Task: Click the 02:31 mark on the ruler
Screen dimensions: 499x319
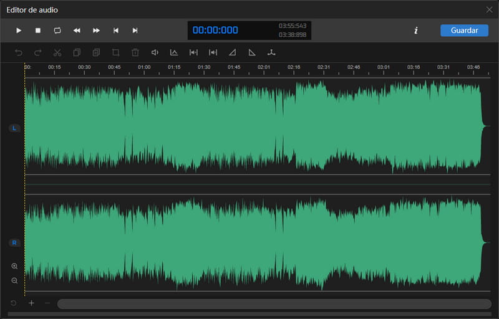Action: (x=324, y=67)
